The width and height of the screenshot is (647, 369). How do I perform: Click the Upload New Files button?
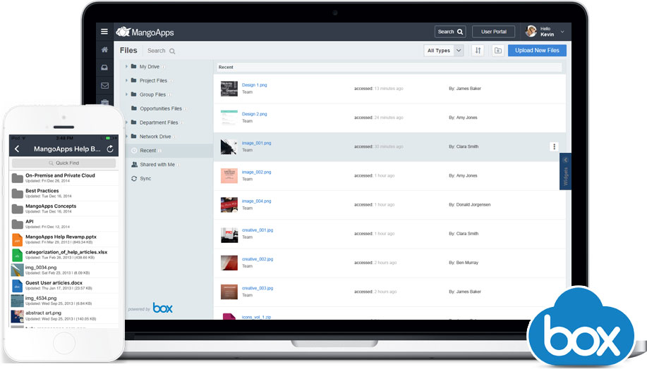(537, 50)
